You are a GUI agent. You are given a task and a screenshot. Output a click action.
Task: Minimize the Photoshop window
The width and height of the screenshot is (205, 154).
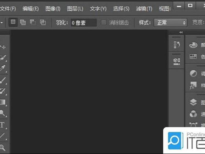pyautogui.click(x=179, y=6)
